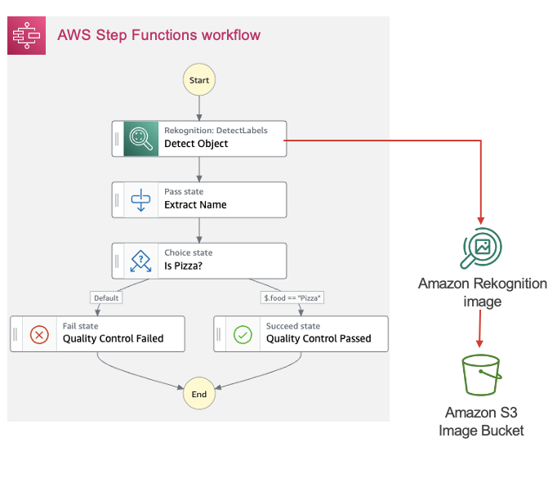This screenshot has width=557, height=487.
Task: Click the Amazon S3 Image Bucket label
Action: [x=481, y=422]
